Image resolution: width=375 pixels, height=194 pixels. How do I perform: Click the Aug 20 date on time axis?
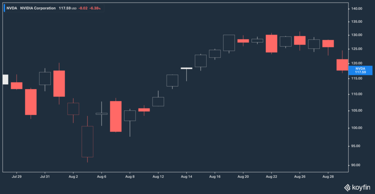click(x=243, y=176)
